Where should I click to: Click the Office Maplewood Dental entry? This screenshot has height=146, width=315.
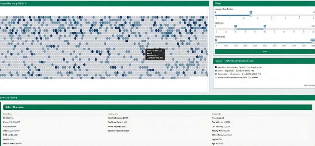224,135
